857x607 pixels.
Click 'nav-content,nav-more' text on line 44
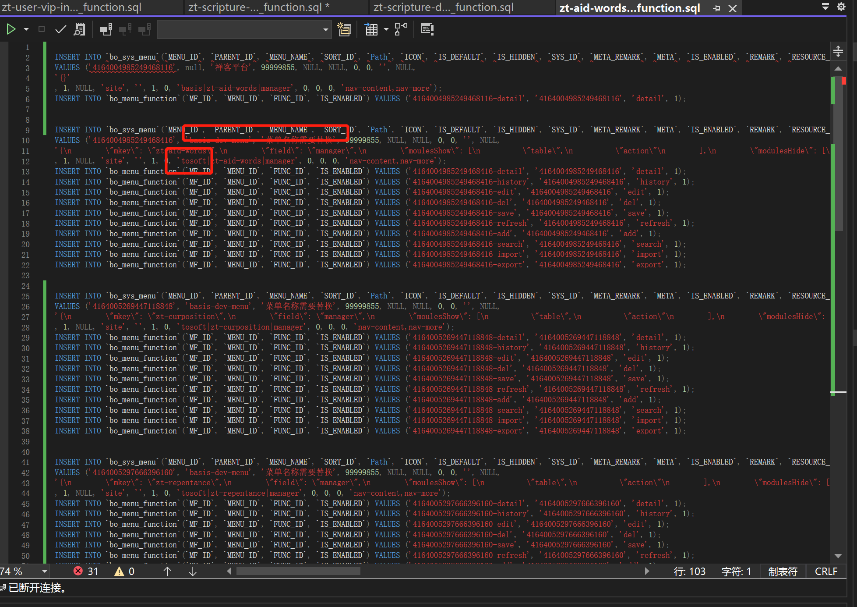(395, 493)
